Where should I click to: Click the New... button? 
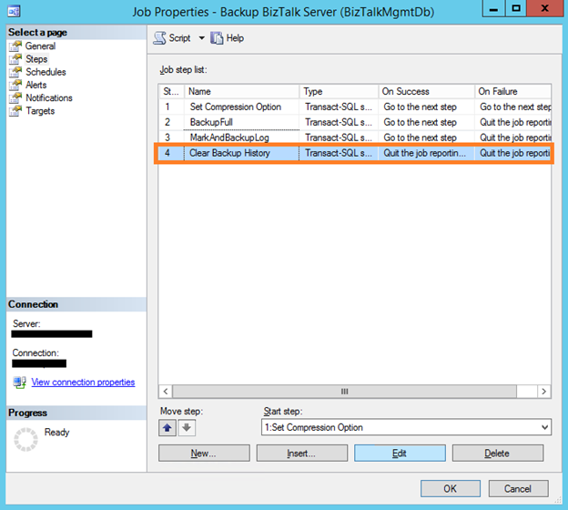click(x=204, y=454)
